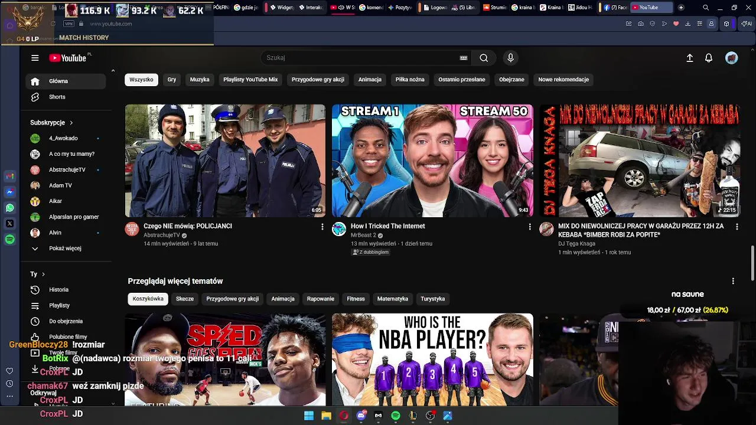The width and height of the screenshot is (756, 425).
Task: Open Historia in sidebar
Action: point(66,290)
